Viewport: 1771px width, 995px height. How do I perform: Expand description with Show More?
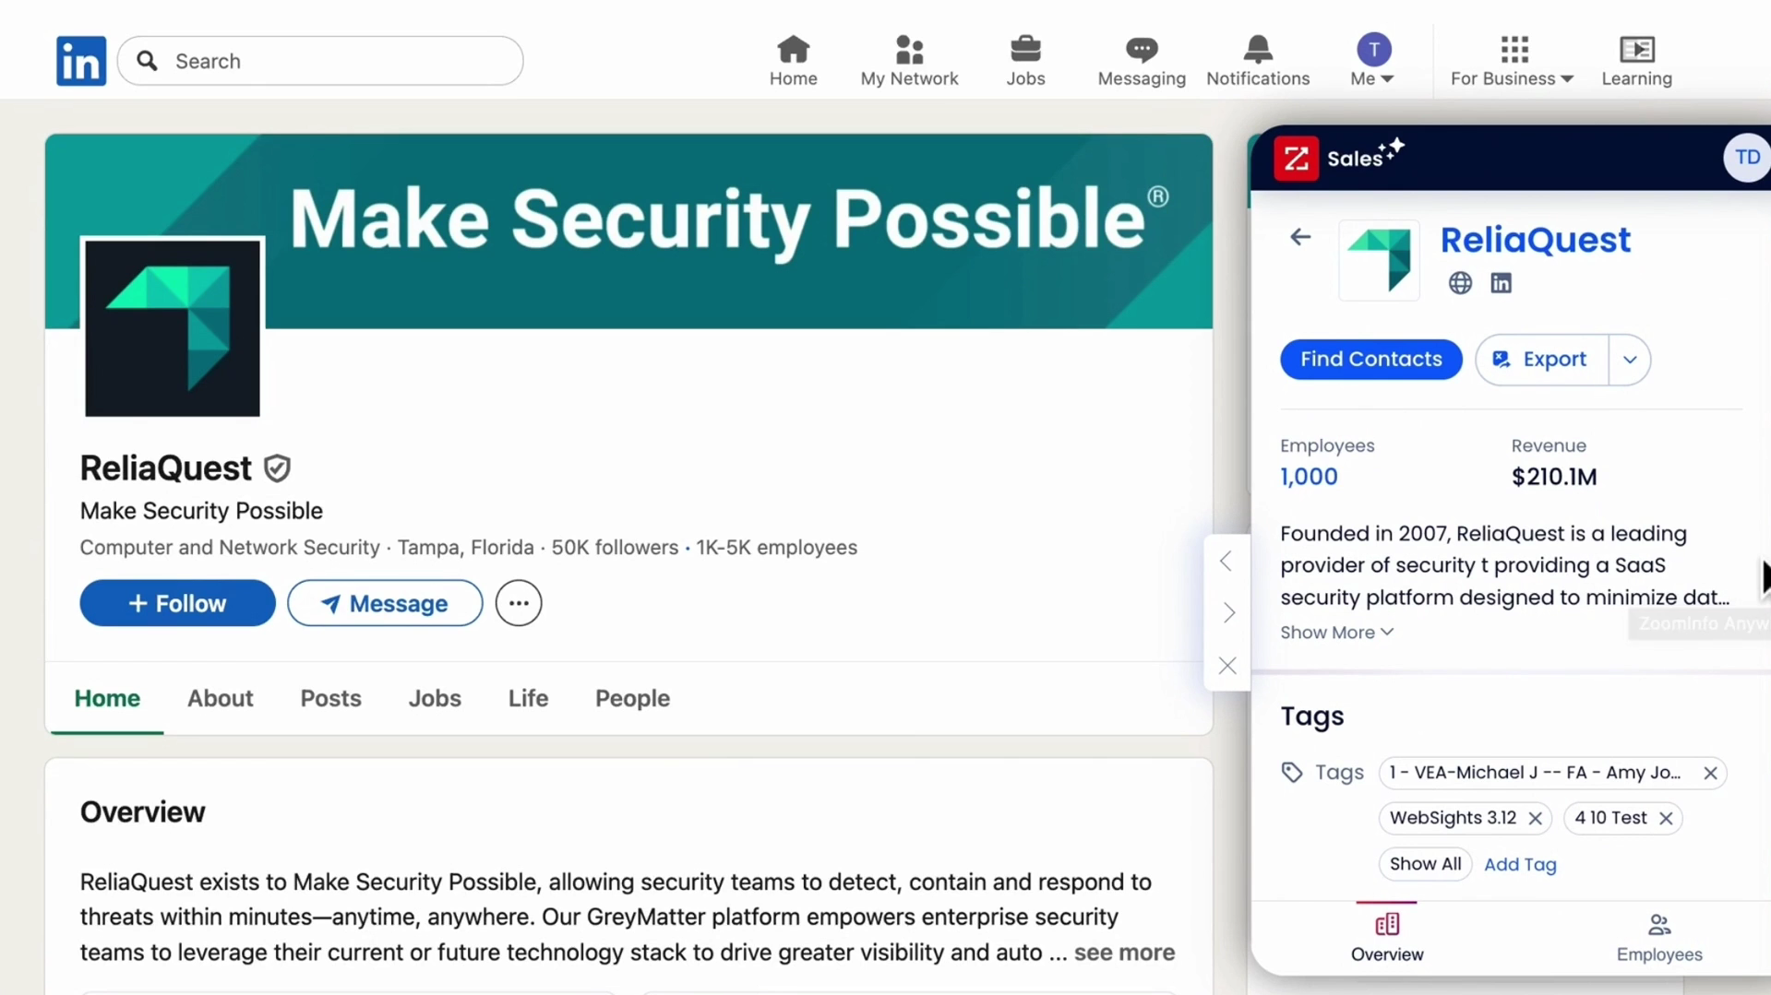pos(1336,633)
